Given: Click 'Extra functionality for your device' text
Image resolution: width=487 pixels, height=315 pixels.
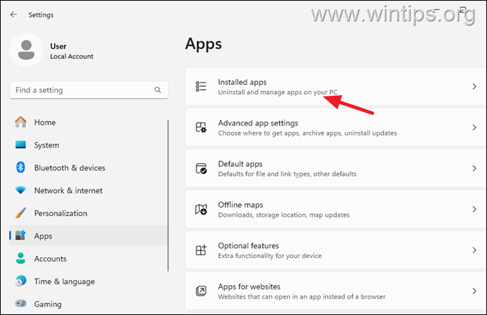Looking at the screenshot, I should point(270,256).
